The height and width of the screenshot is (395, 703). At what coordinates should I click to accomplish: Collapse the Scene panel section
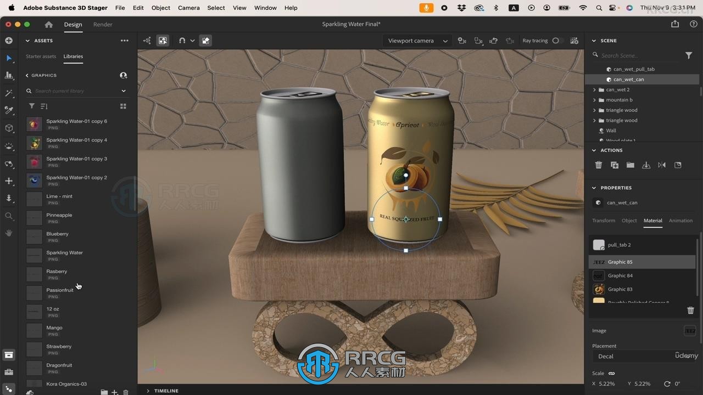point(594,41)
